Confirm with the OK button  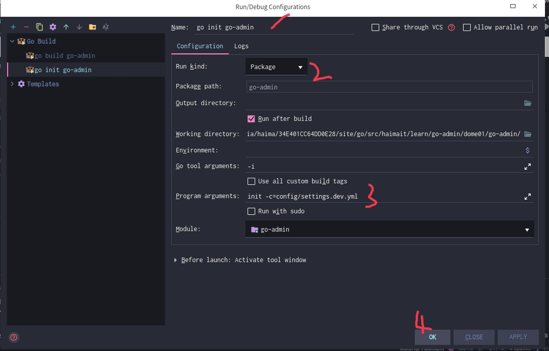coord(433,337)
